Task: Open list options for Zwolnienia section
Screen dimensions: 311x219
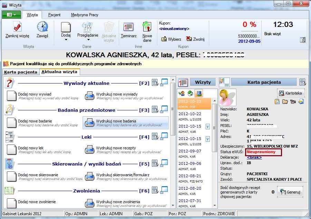Action: click(x=155, y=190)
